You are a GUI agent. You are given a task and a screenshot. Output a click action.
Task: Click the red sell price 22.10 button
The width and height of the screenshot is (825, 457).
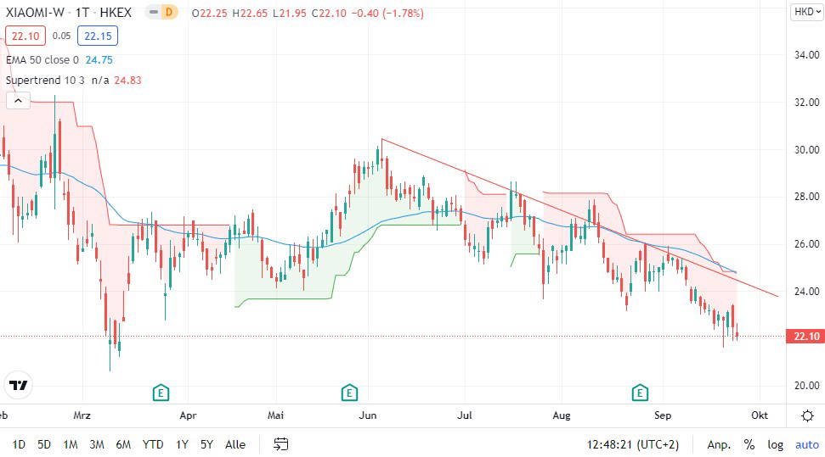25,36
